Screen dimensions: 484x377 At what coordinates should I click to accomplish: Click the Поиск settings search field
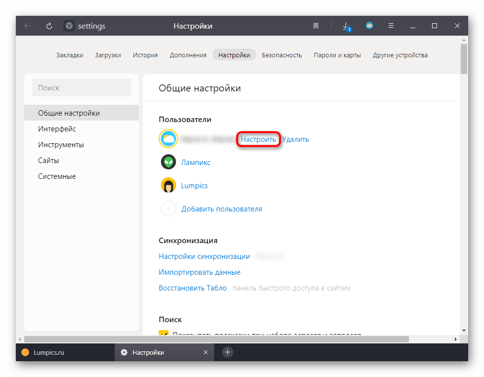(x=82, y=87)
